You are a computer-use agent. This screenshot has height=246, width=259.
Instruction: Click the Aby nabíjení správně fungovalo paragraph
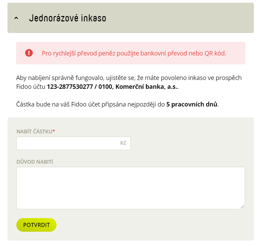click(129, 82)
